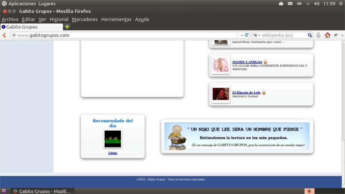Bookmark this page with the star icon
This screenshot has height=194, width=345.
(237, 35)
